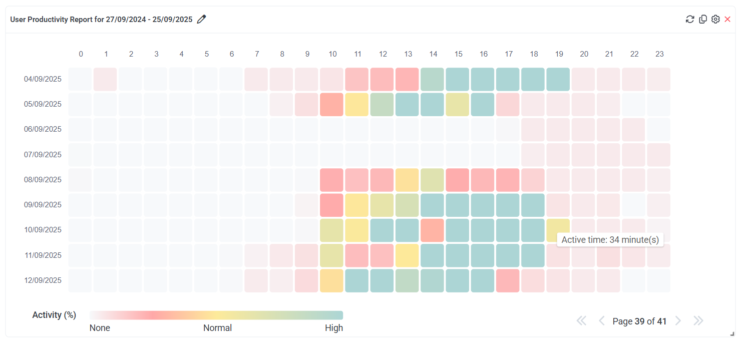Viewport: 742px width, 343px height.
Task: Click the 09/09/2025 row date label
Action: pyautogui.click(x=43, y=205)
